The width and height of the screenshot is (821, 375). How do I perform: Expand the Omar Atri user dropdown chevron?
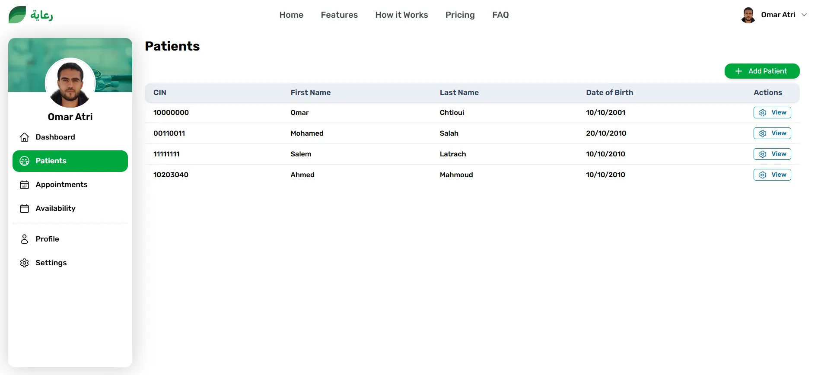click(x=804, y=15)
